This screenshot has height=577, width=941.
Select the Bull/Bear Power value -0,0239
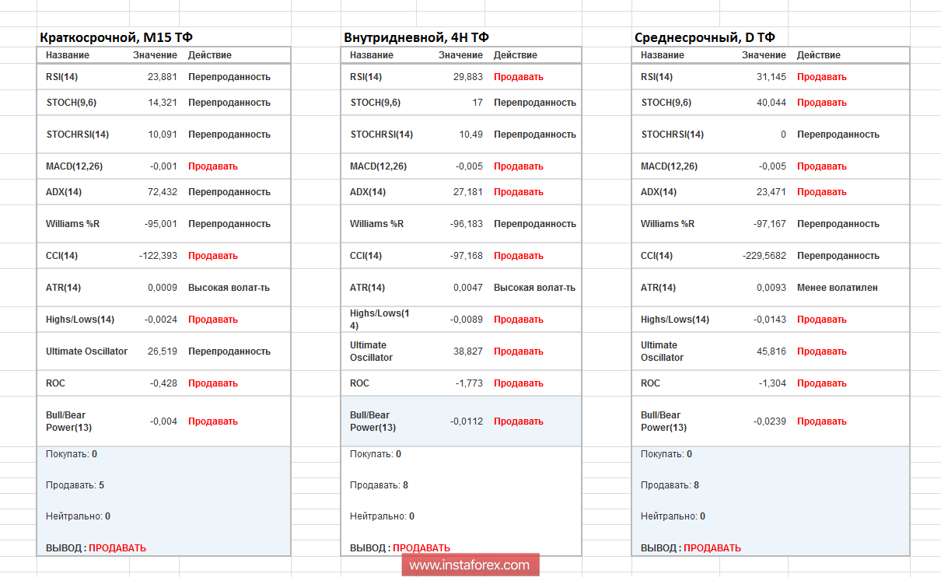[770, 421]
